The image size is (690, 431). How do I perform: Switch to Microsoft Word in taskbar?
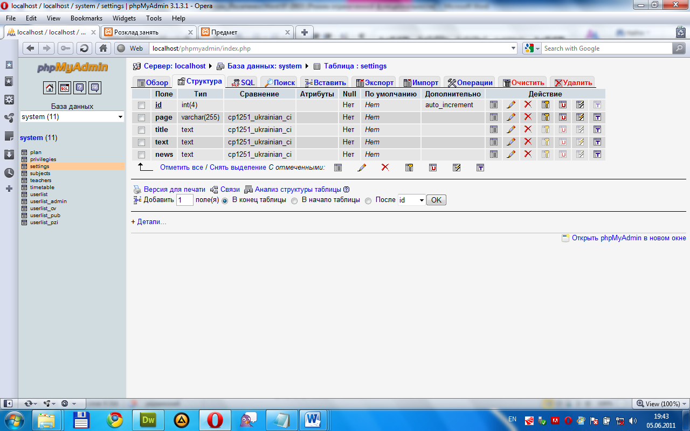coord(312,419)
